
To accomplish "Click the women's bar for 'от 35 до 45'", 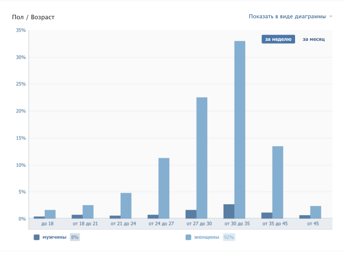I will pyautogui.click(x=277, y=183).
